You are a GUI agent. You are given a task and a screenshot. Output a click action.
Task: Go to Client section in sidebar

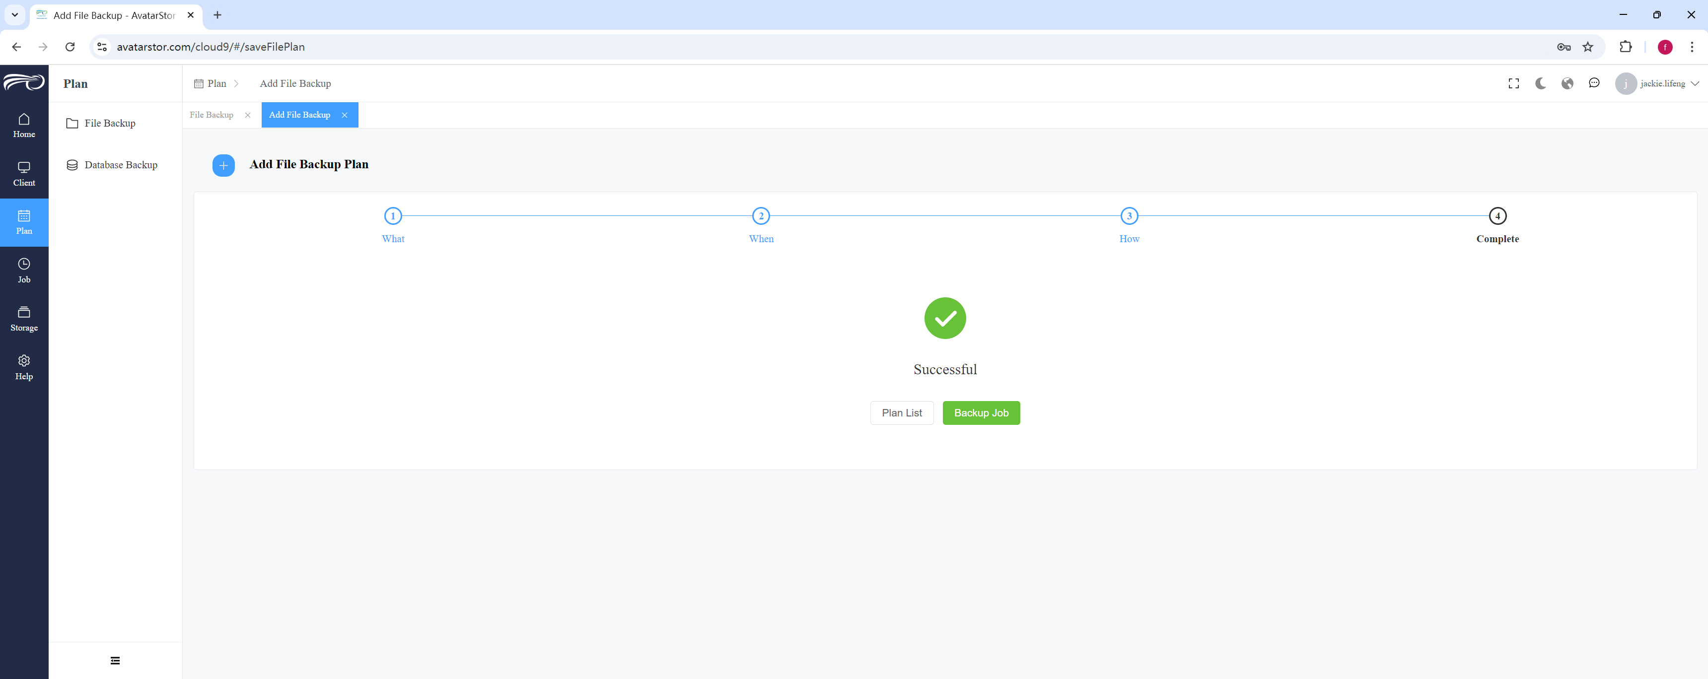[24, 174]
